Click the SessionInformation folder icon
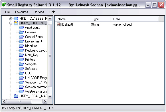This screenshot has height=112, width=166. (21, 87)
